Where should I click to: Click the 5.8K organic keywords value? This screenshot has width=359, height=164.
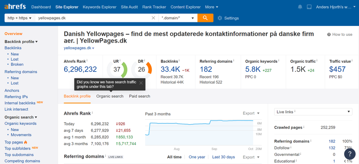[x=253, y=69]
